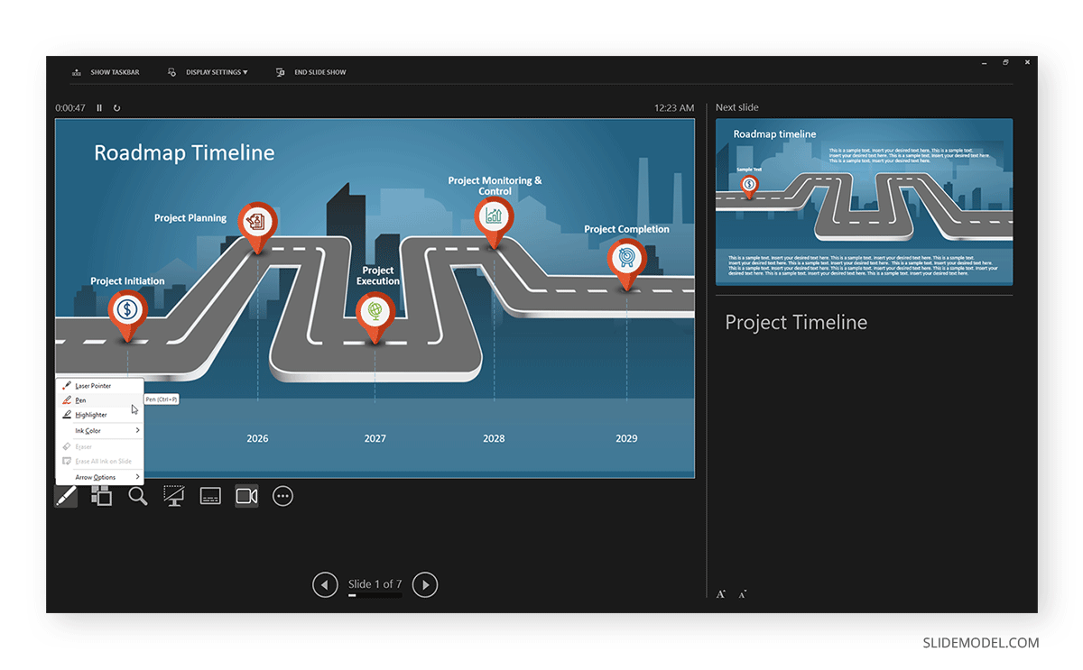The width and height of the screenshot is (1083, 670).
Task: Advance to the next slide arrow
Action: coord(424,584)
